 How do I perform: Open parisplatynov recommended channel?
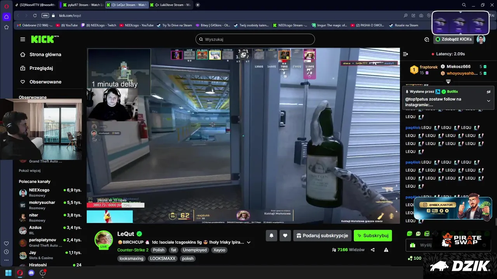click(50, 243)
